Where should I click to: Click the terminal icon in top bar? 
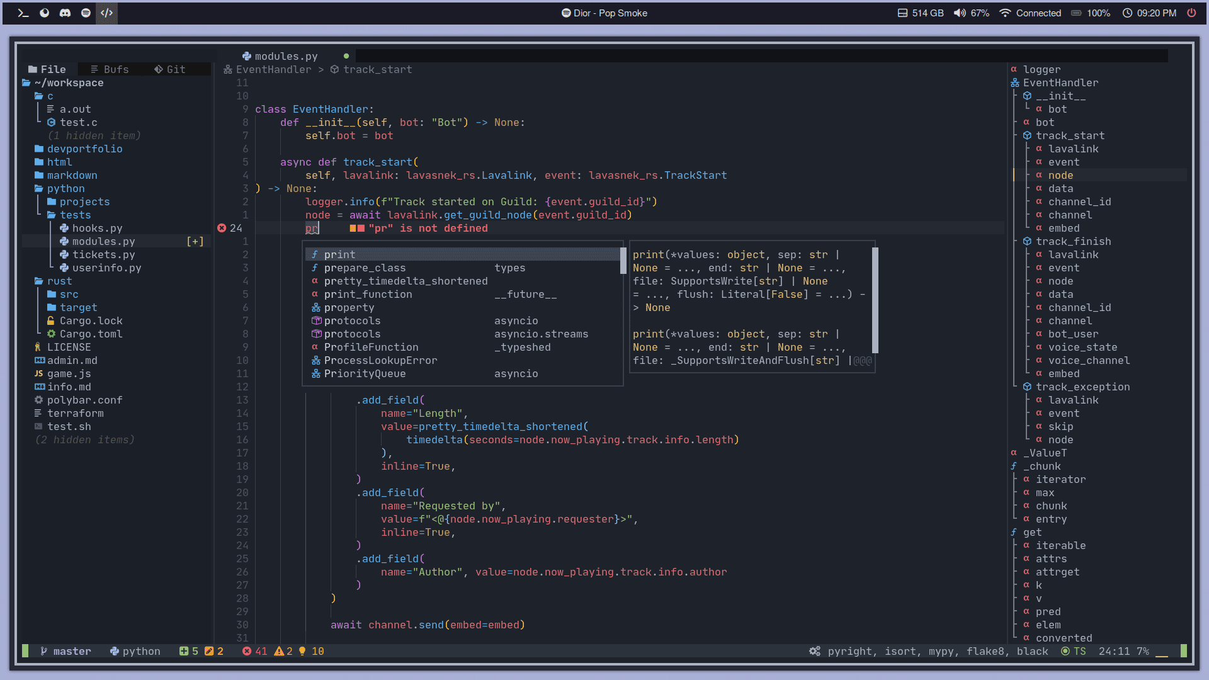tap(23, 13)
